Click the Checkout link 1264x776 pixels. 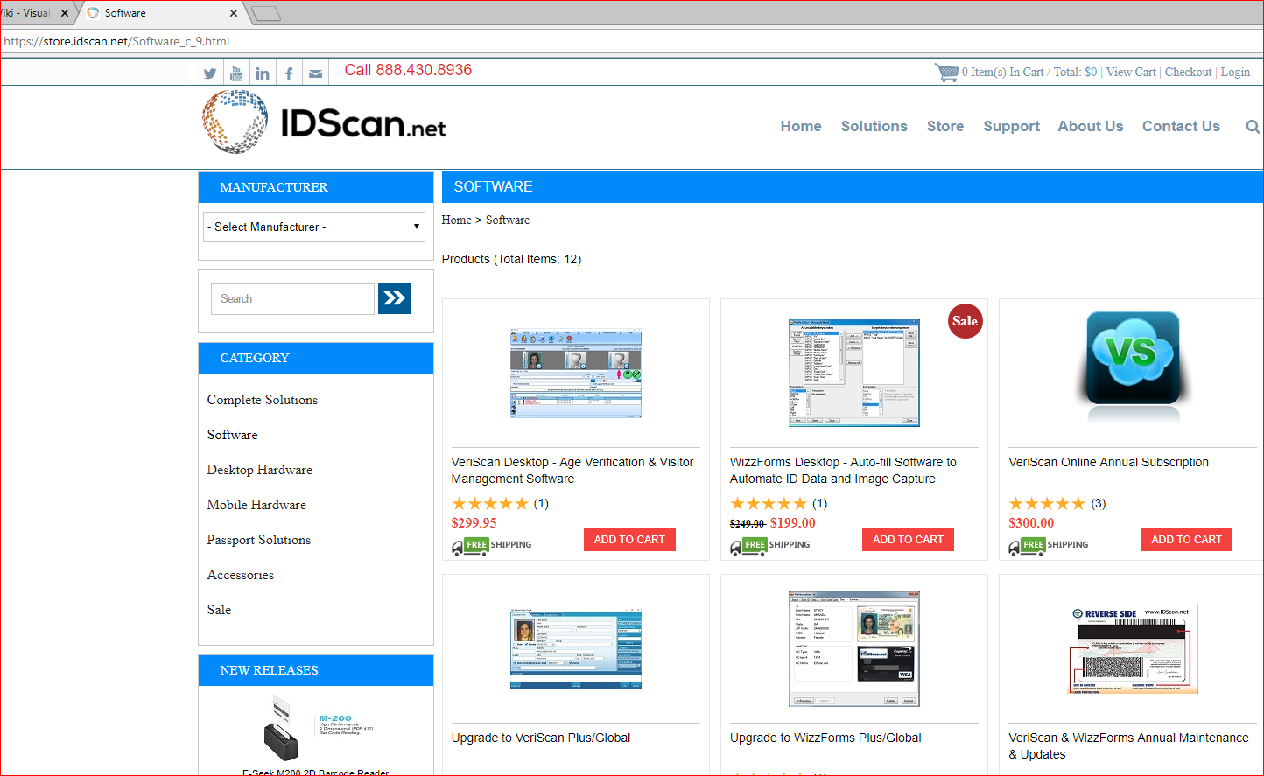tap(1188, 73)
